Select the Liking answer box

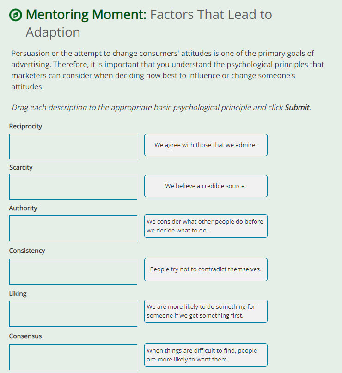click(x=73, y=313)
